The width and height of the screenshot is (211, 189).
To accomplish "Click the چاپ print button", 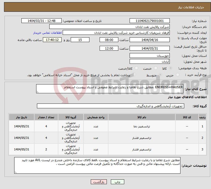I will click(118, 182).
